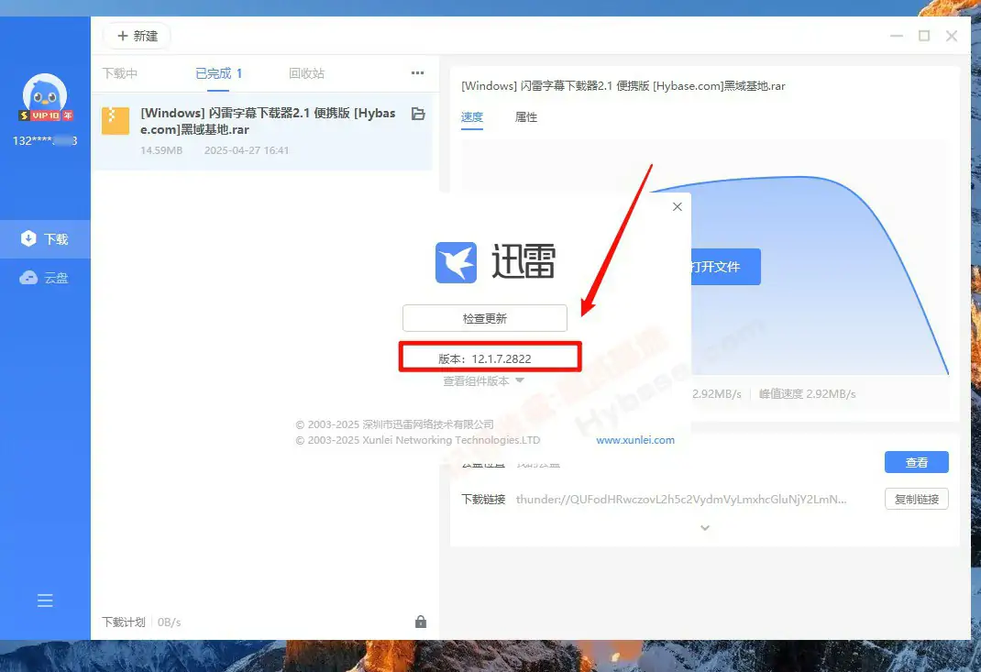The image size is (981, 672).
Task: Select the downloaded 闪雷字幕下载器2.1 rar entry
Action: [261, 131]
